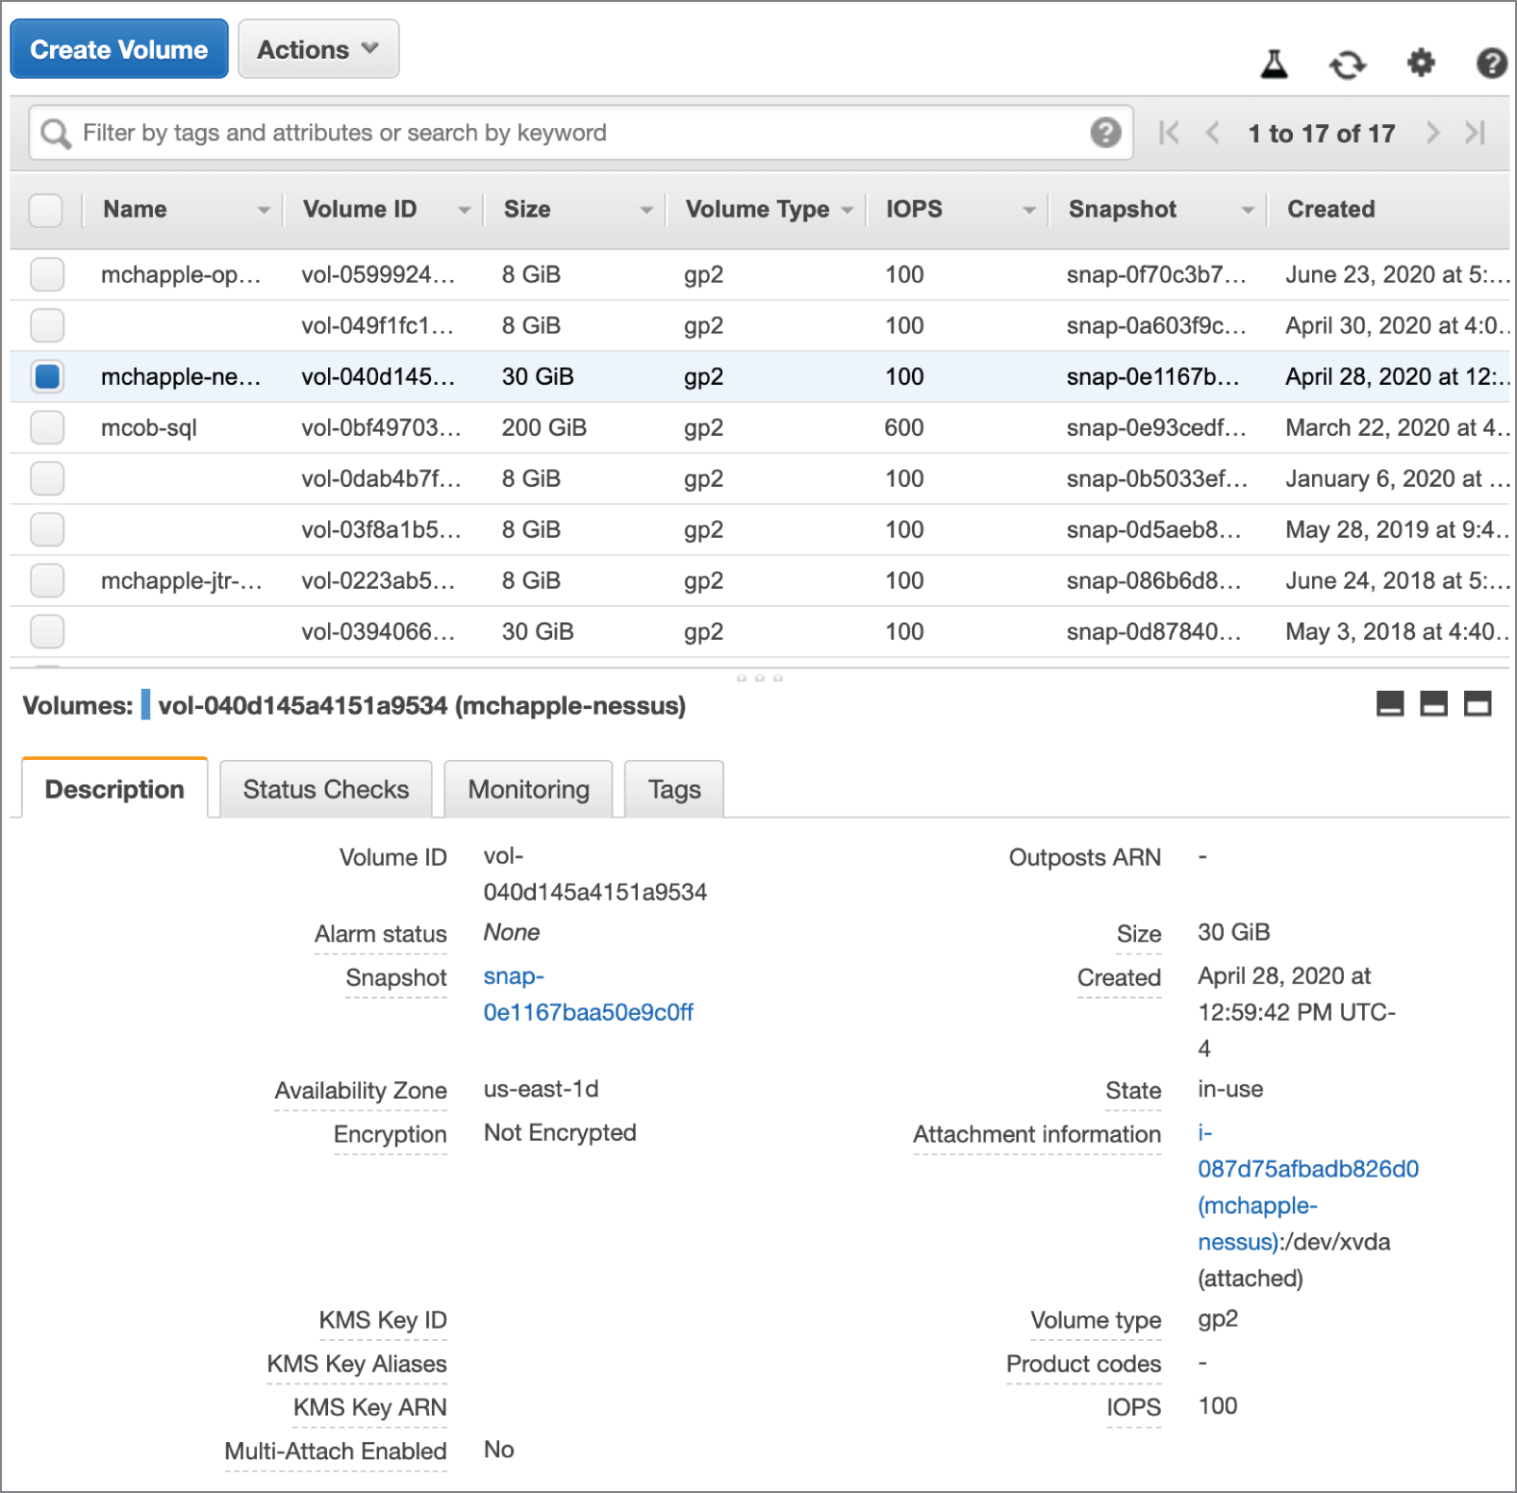Select checkbox for vol-0394066… row
The height and width of the screenshot is (1493, 1517).
pos(47,631)
